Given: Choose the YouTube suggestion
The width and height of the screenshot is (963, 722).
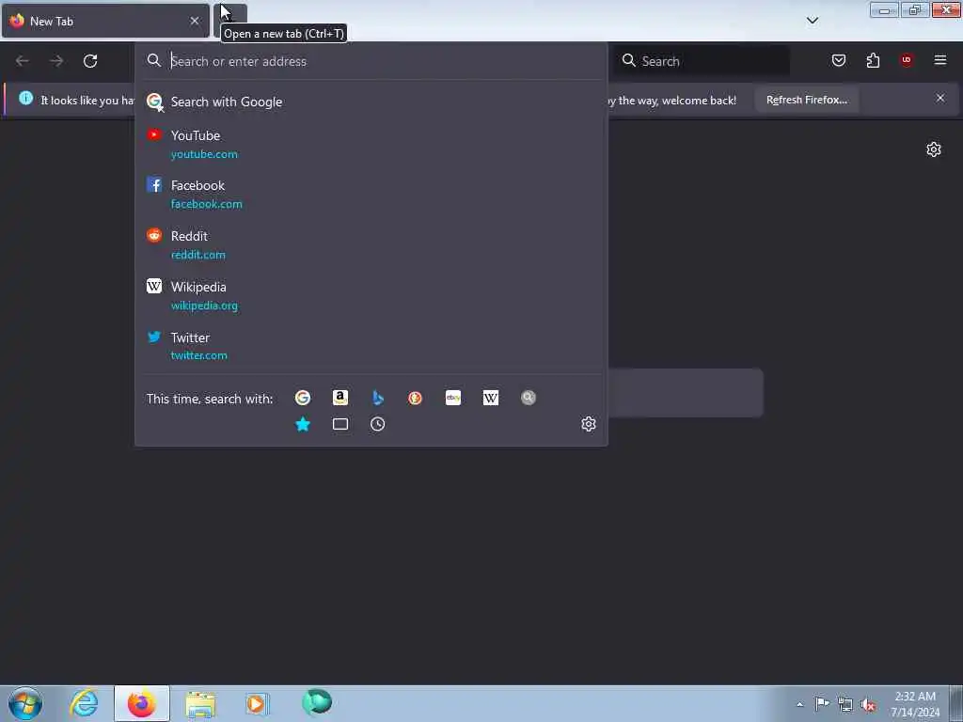Looking at the screenshot, I should tap(371, 144).
